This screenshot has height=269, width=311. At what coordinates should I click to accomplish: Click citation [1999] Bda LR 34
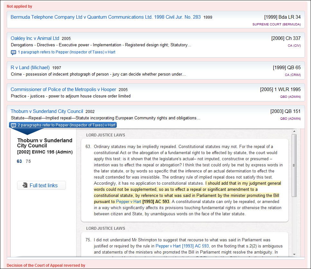[x=282, y=17]
